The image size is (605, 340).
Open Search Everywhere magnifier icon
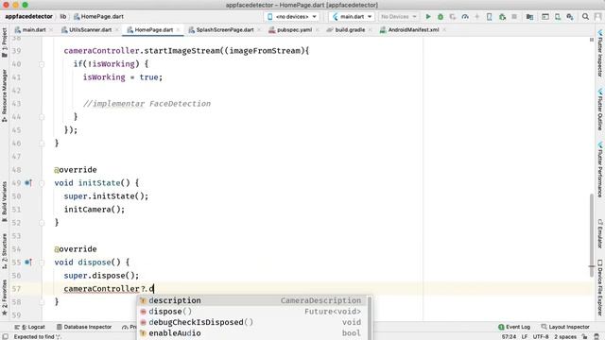585,17
